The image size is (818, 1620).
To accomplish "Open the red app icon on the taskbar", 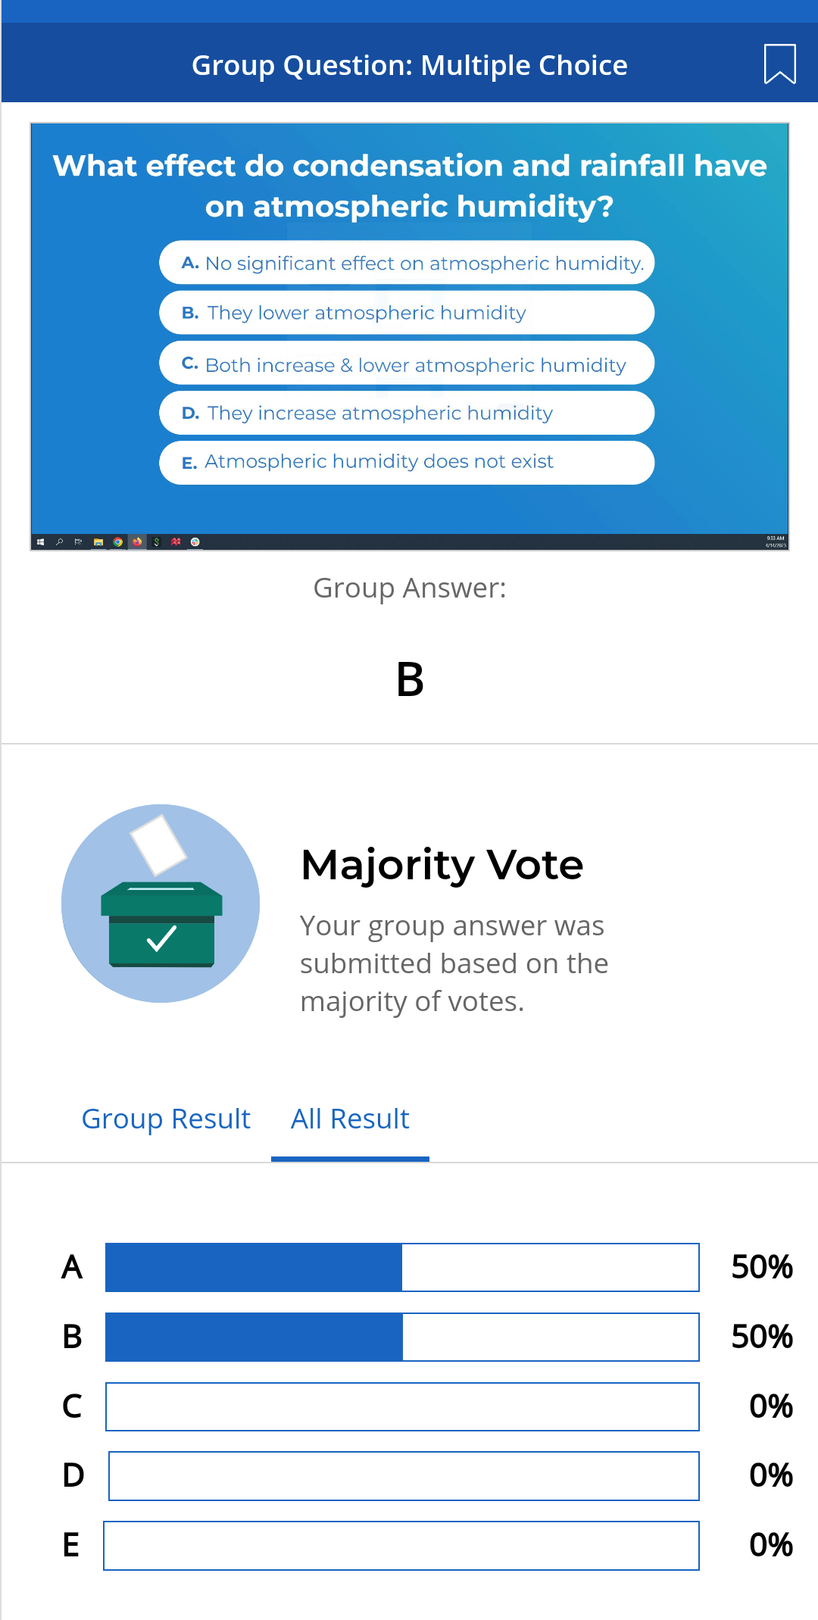I will click(x=175, y=541).
